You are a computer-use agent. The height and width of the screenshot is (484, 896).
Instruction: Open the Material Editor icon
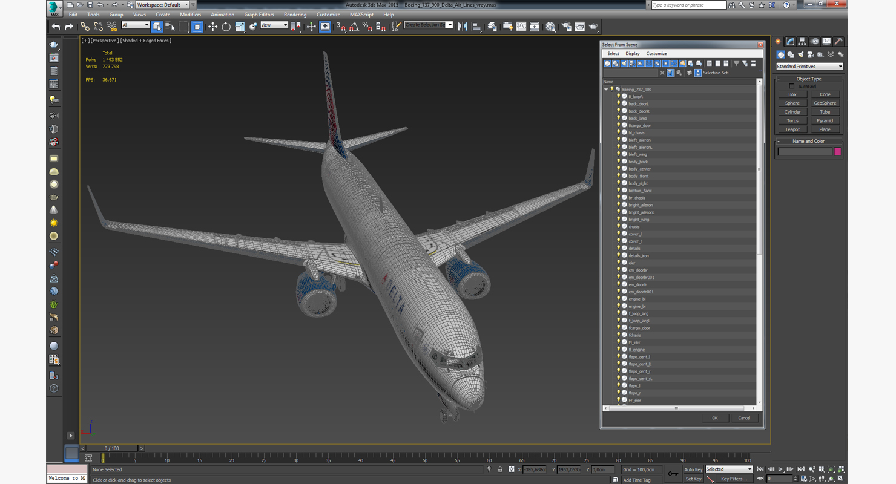(x=550, y=27)
